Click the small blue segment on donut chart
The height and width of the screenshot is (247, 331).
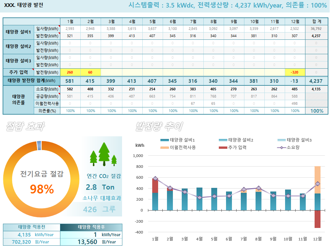[39, 145]
